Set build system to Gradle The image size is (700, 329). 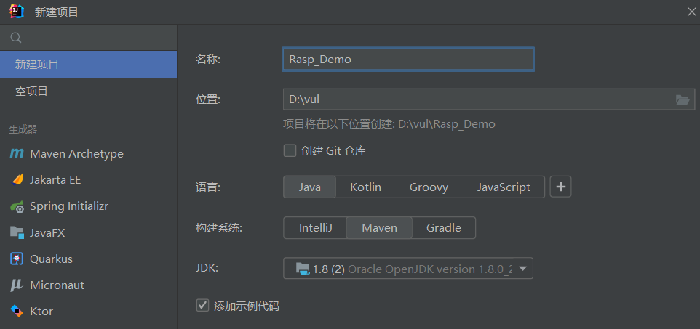(444, 228)
